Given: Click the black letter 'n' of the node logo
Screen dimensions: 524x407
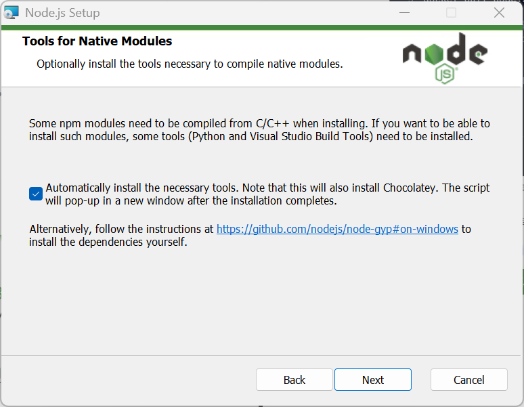Looking at the screenshot, I should click(412, 54).
